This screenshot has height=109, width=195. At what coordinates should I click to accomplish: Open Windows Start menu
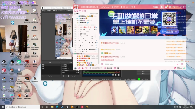coord(2,107)
